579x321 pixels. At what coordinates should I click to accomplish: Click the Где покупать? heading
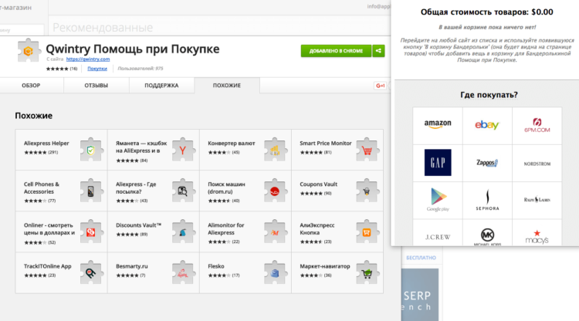(x=489, y=95)
